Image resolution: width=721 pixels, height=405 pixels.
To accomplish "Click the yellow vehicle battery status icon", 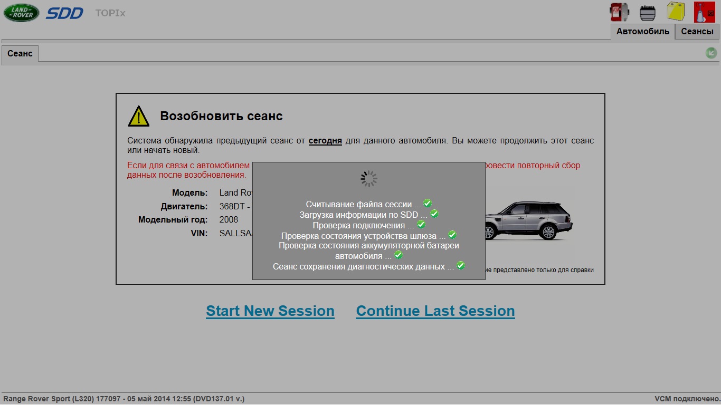I will [x=676, y=12].
